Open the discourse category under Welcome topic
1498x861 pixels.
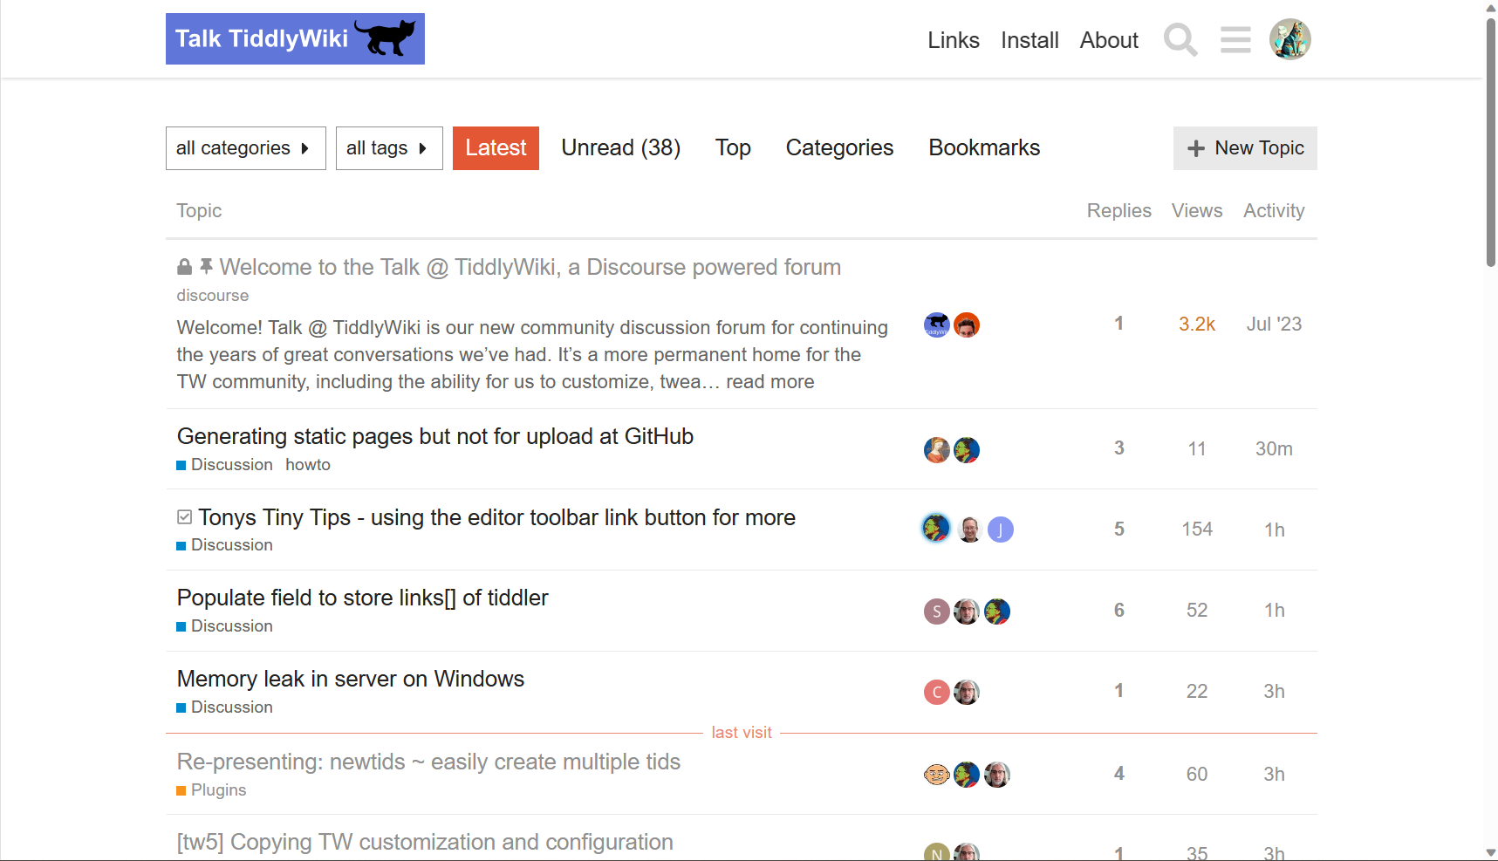coord(213,296)
